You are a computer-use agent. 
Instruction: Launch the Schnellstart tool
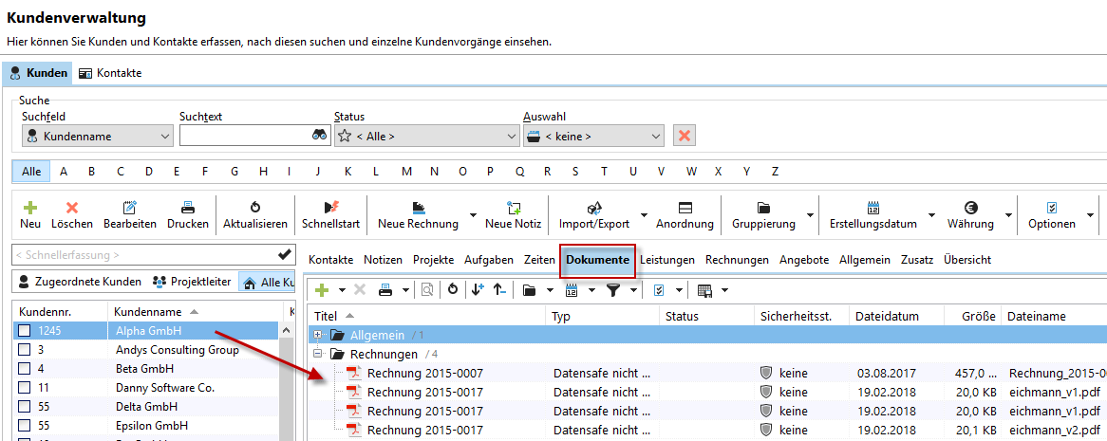point(330,208)
